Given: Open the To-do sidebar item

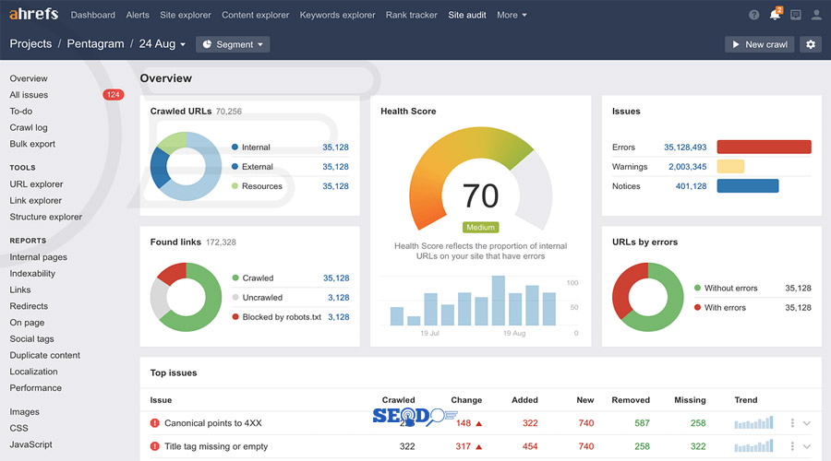Looking at the screenshot, I should [20, 112].
